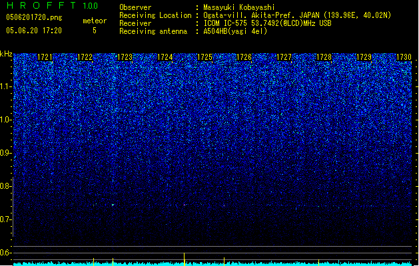Click the yellow meteor marker just before 1728
The height and width of the screenshot is (266, 419).
point(318,262)
